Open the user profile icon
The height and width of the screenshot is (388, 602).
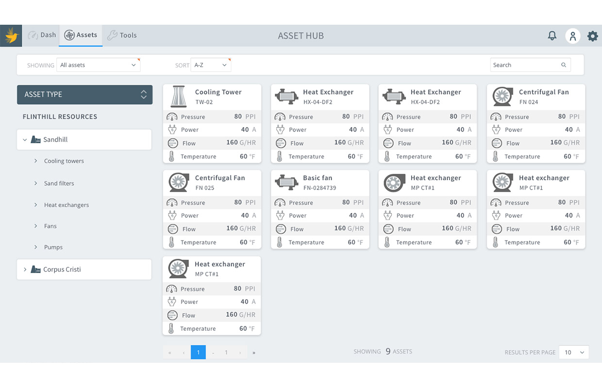pyautogui.click(x=573, y=36)
